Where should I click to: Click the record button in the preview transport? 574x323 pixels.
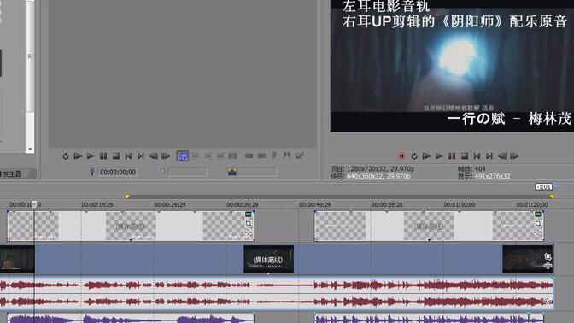[x=401, y=156]
